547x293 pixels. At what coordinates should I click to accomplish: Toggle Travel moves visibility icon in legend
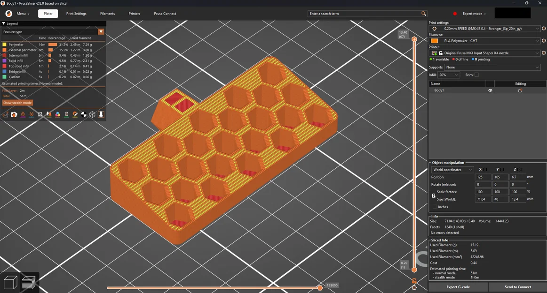(5, 114)
